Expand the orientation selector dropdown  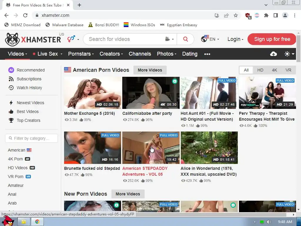click(x=73, y=39)
